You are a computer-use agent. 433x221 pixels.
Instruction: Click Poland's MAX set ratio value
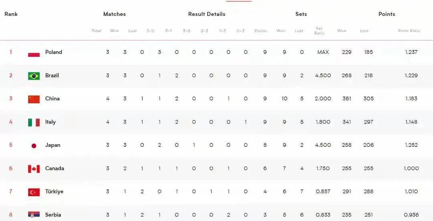323,52
